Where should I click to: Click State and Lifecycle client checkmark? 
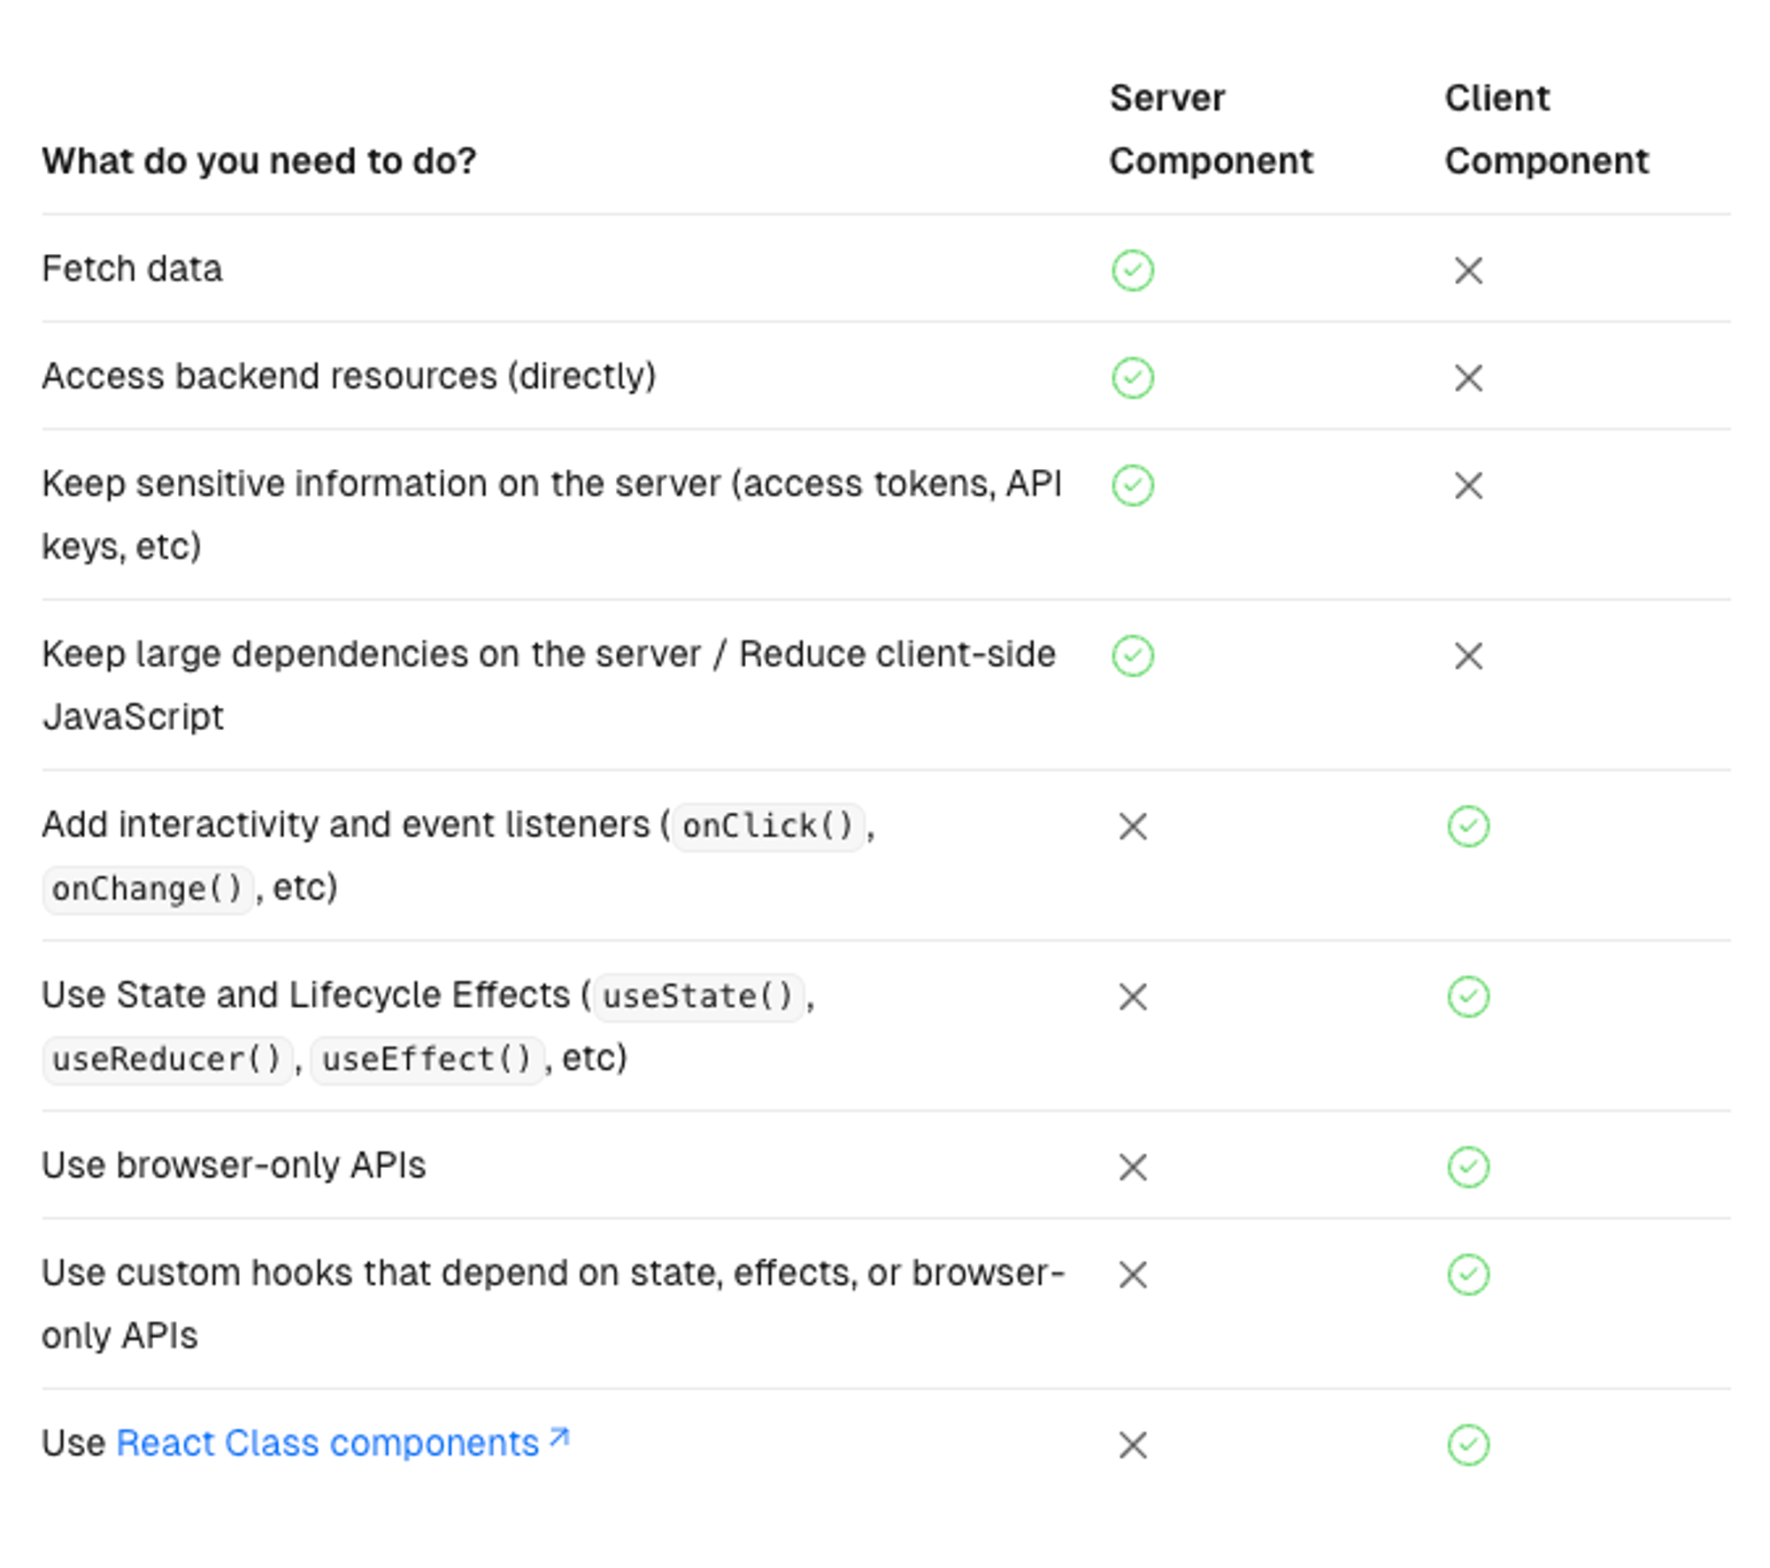pyautogui.click(x=1468, y=996)
